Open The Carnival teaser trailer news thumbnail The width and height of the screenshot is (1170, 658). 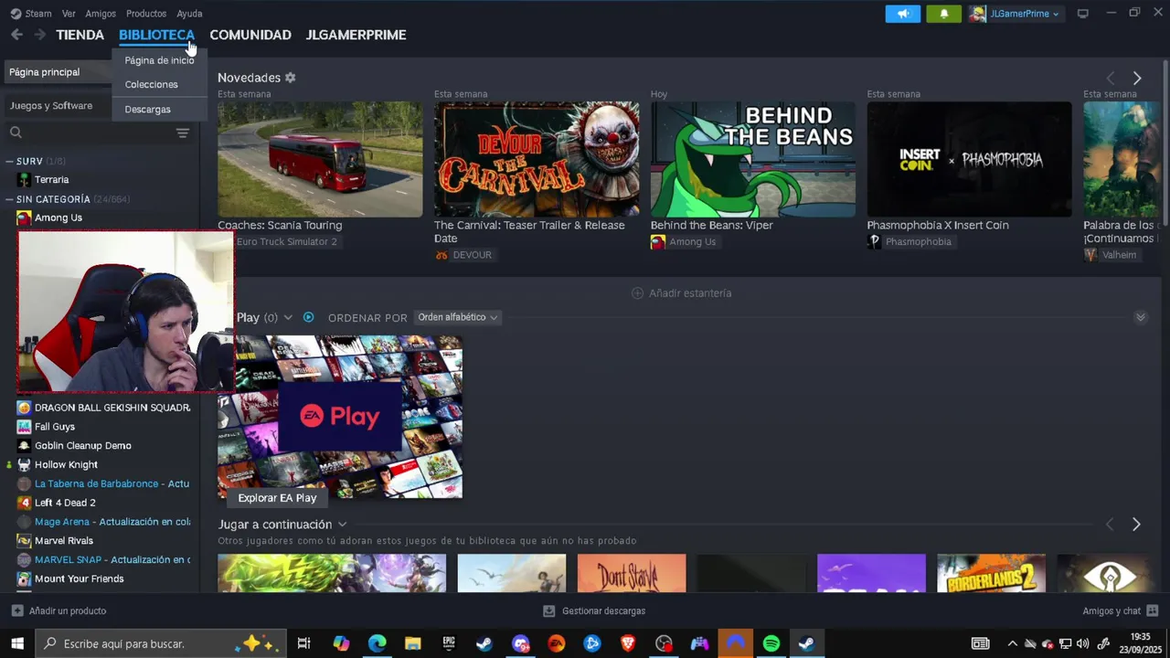(x=537, y=159)
